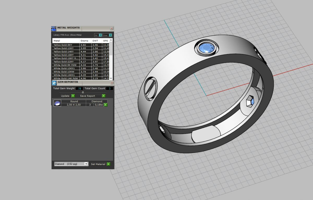Select the blue gemstone on the ring
Viewport: 313px width, 200px height.
[206, 48]
